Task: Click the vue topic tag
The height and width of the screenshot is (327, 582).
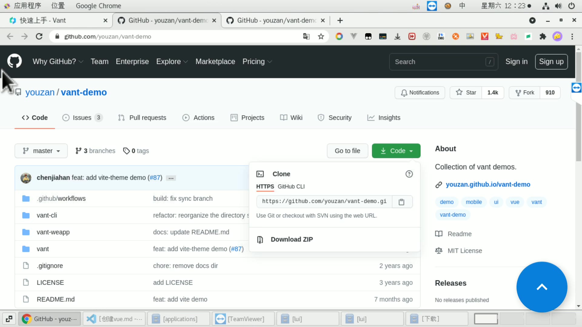Action: (x=515, y=202)
